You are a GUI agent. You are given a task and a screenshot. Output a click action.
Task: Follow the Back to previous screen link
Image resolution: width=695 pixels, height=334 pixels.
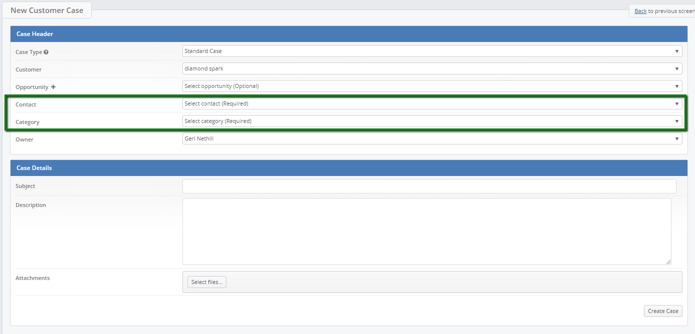(640, 11)
